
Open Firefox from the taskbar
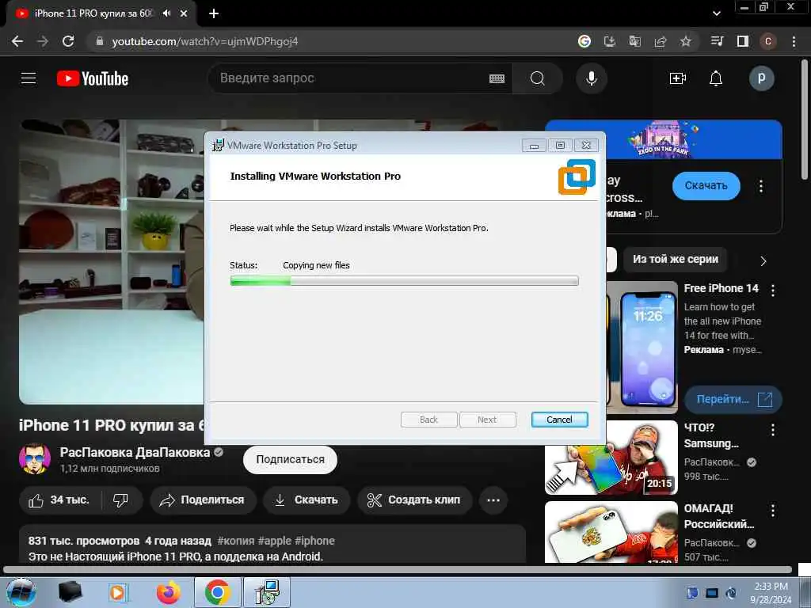(x=169, y=592)
